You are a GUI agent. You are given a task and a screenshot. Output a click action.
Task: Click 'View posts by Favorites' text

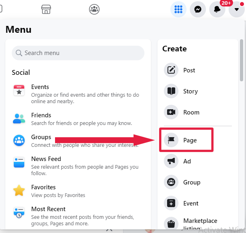coord(58,195)
